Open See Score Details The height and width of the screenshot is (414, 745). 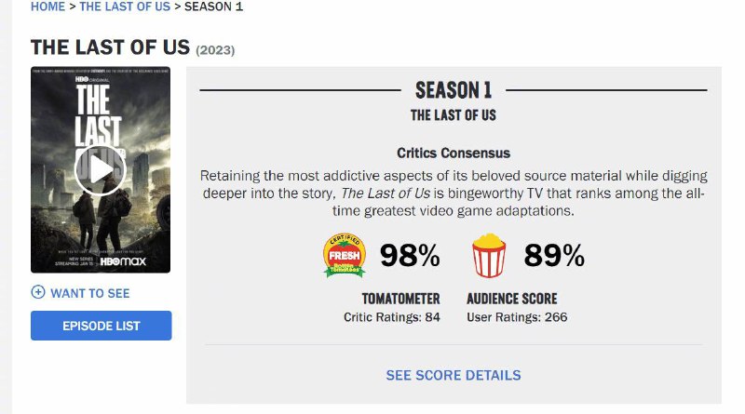coord(454,375)
